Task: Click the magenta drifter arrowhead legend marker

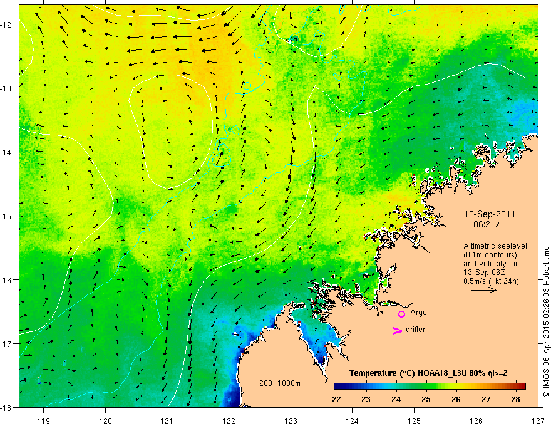Action: pos(398,331)
